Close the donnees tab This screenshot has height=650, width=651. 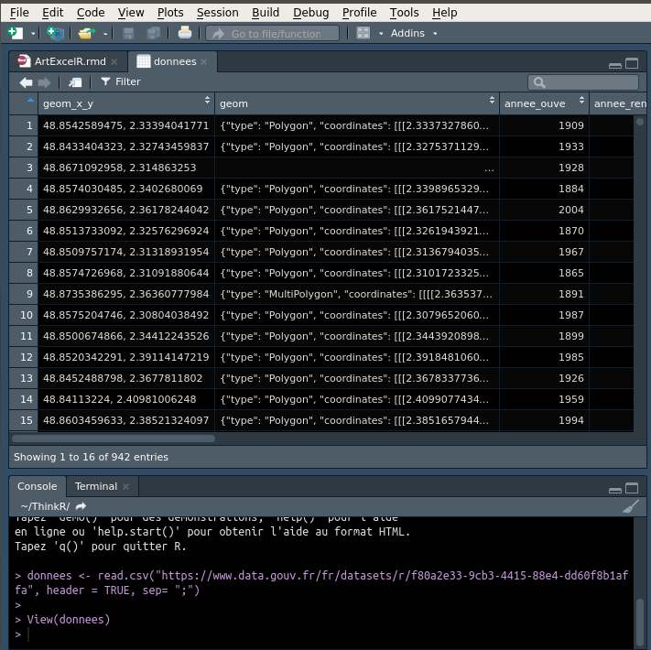click(204, 62)
